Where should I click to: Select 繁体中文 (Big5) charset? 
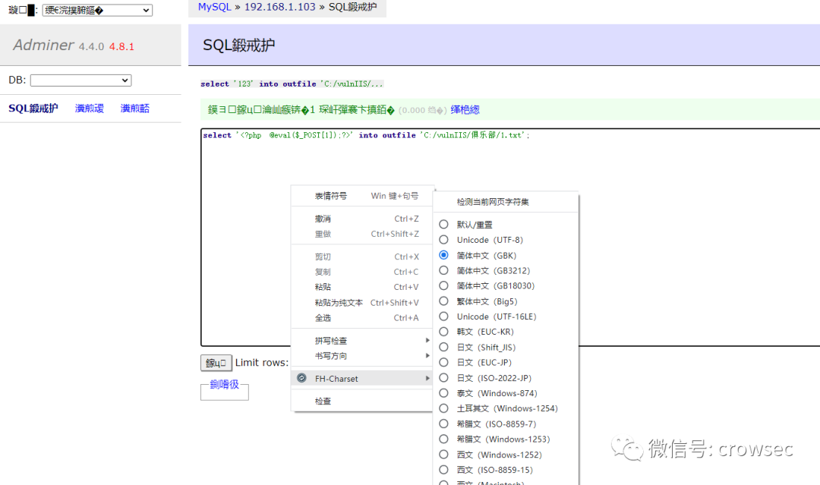[x=443, y=301]
